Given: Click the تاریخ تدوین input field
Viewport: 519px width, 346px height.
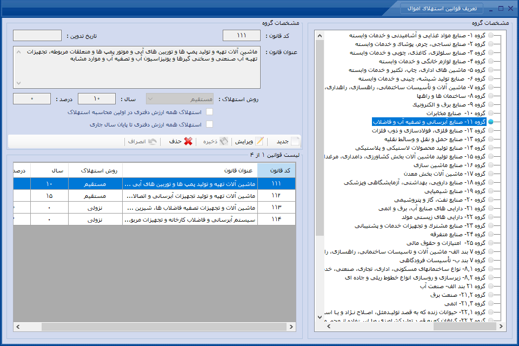Looking at the screenshot, I should point(37,36).
